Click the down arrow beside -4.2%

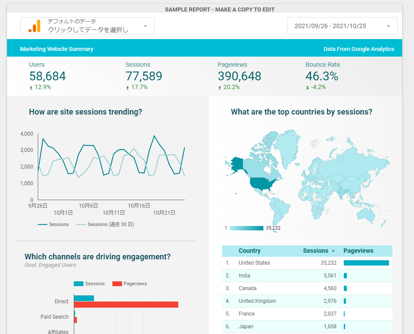307,88
